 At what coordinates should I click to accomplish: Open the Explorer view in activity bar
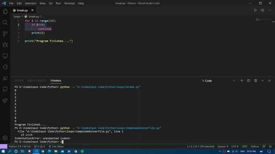tap(5, 12)
